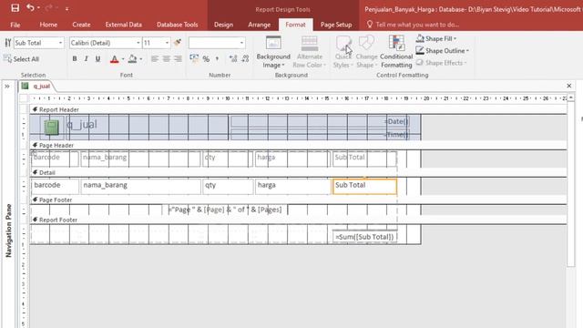The width and height of the screenshot is (583, 328).
Task: Open the object selection combo showing Sub Total
Action: [x=38, y=43]
